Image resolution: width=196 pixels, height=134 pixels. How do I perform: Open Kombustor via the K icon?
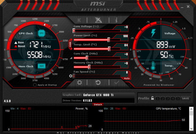tap(79, 20)
